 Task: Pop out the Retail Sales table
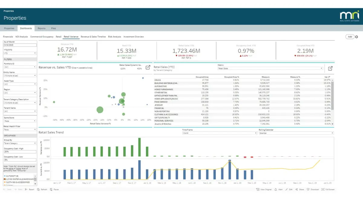tap(330, 68)
